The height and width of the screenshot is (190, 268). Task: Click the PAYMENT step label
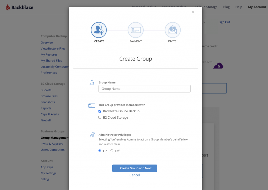click(x=136, y=41)
